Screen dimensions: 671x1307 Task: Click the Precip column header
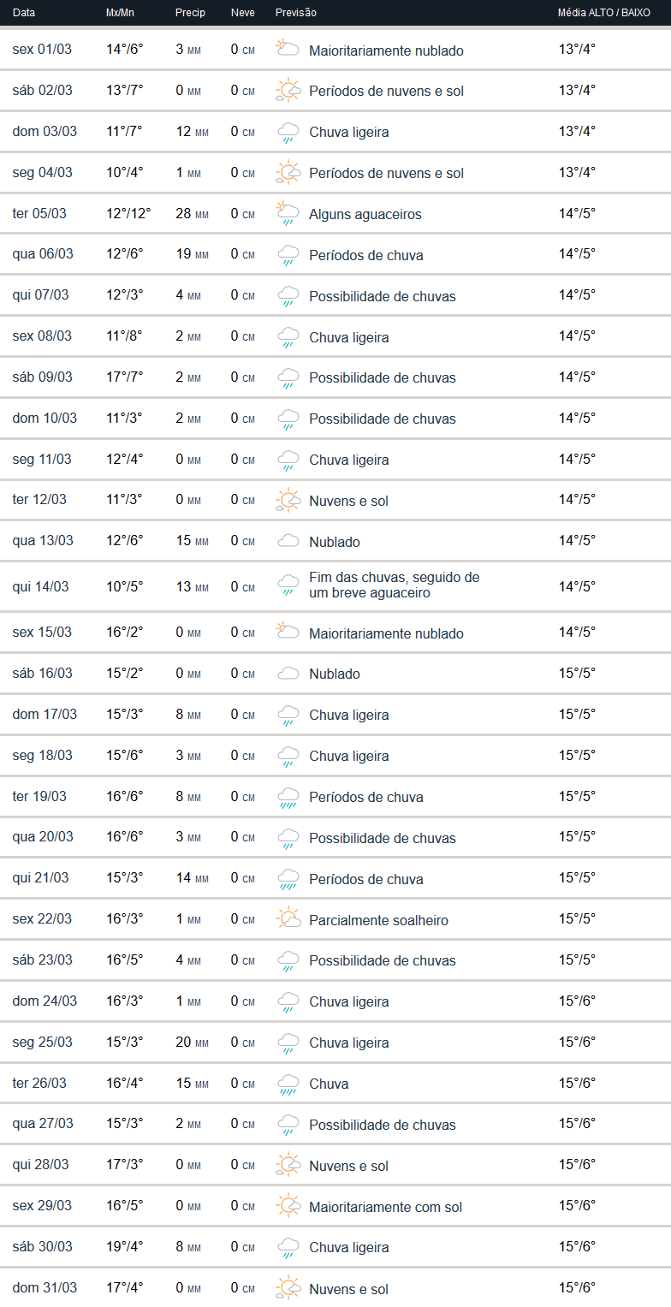click(x=189, y=13)
